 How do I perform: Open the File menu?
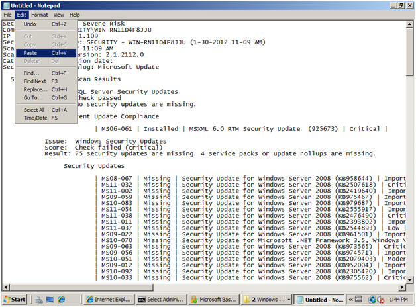[x=7, y=15]
